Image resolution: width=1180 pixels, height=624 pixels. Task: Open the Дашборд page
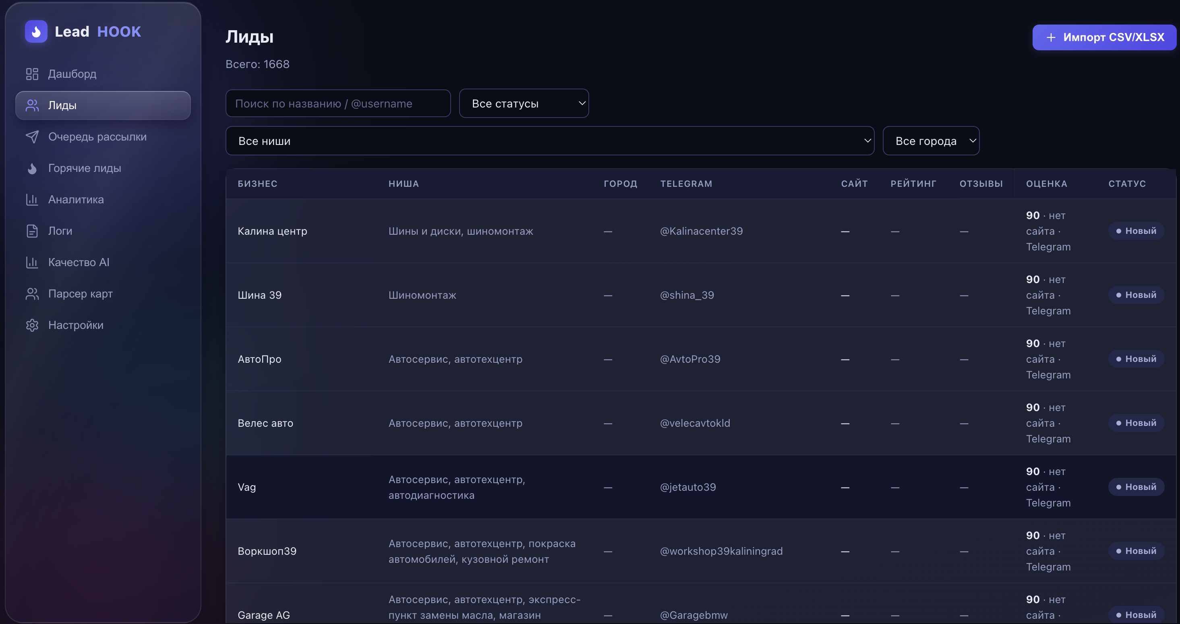click(x=103, y=74)
